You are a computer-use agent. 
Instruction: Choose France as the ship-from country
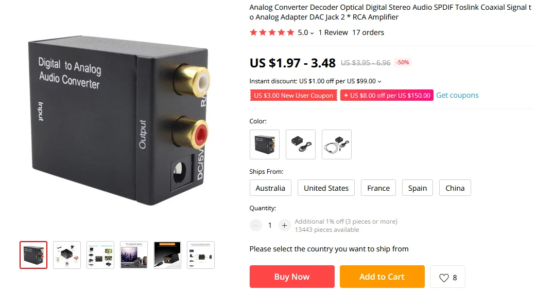click(378, 188)
